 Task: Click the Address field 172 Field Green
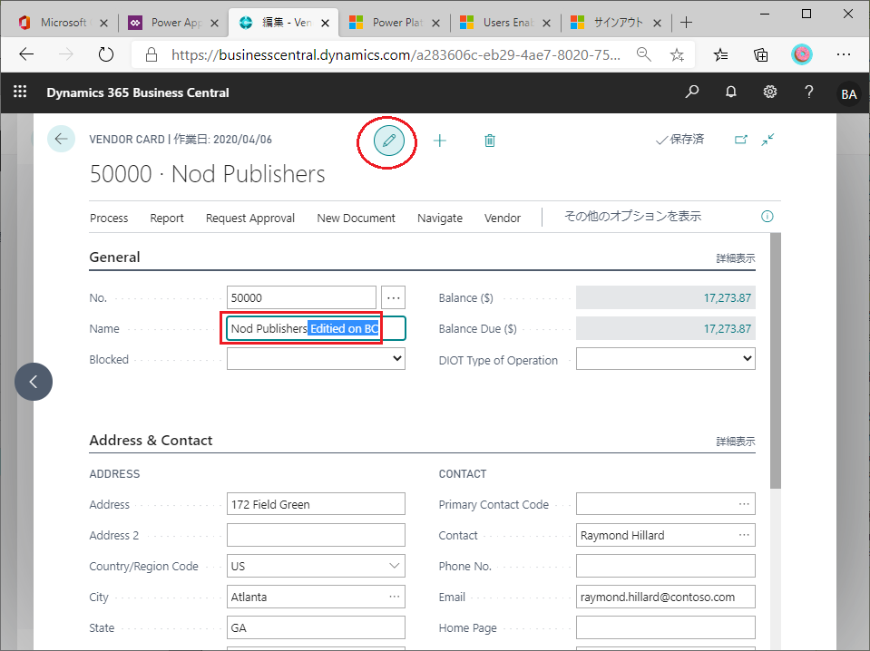316,504
